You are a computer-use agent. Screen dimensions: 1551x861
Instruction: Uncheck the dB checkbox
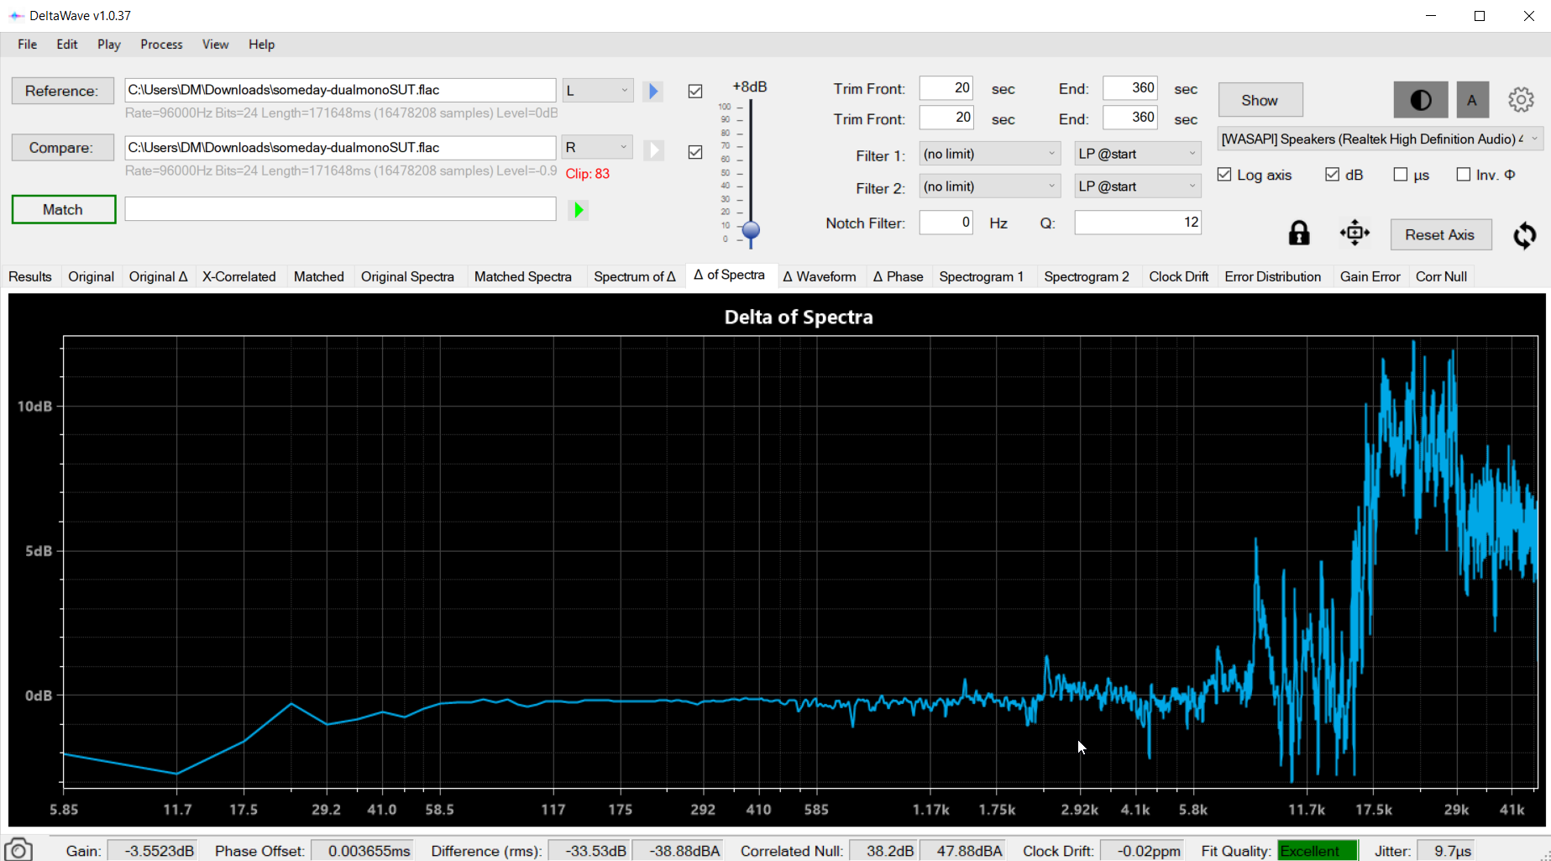pyautogui.click(x=1332, y=175)
